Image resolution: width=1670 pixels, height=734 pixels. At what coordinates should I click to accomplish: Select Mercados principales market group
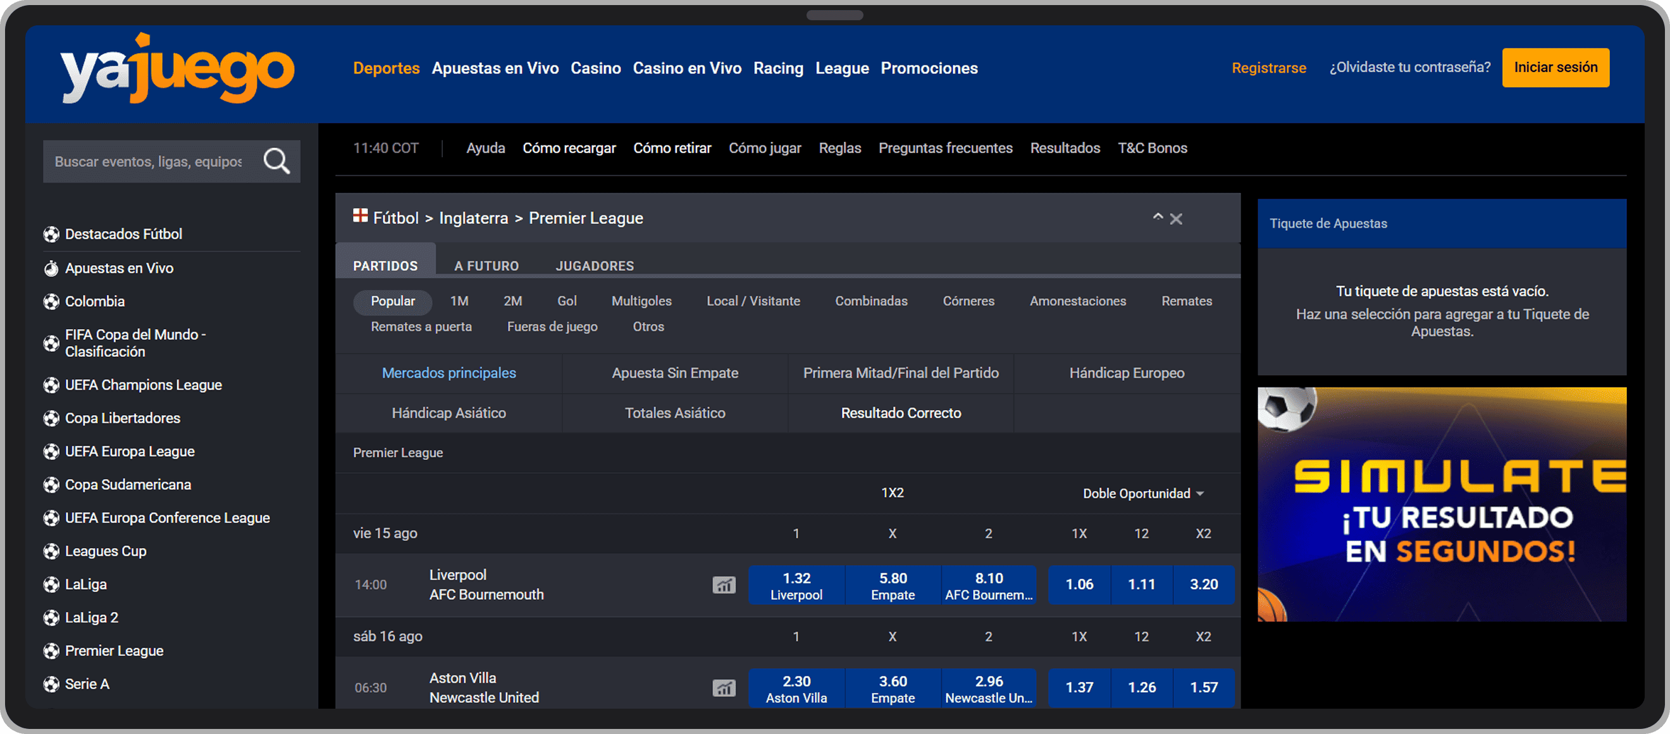pyautogui.click(x=448, y=373)
